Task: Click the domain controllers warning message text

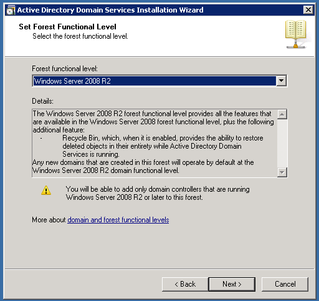Action: tap(158, 193)
